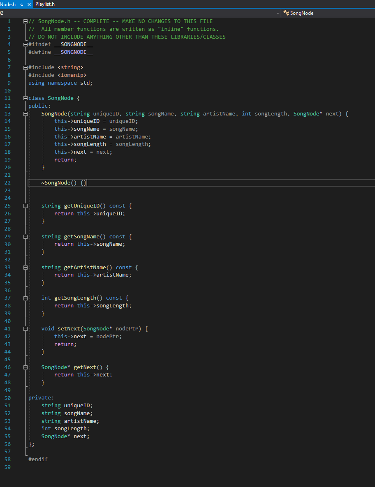
Task: Pin the Node.h document tab
Action: coord(21,4)
